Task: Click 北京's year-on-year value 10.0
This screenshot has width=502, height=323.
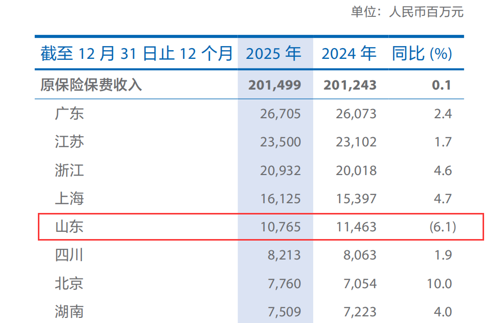Action: click(x=440, y=283)
